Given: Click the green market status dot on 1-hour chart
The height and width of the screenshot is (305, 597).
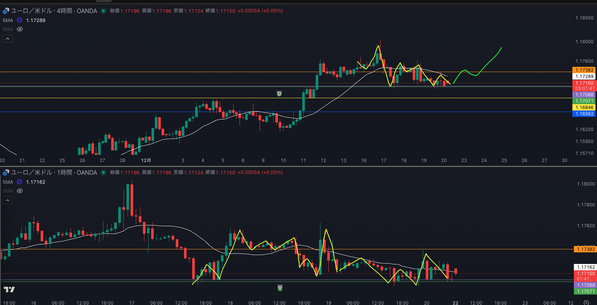Looking at the screenshot, I should (x=103, y=172).
